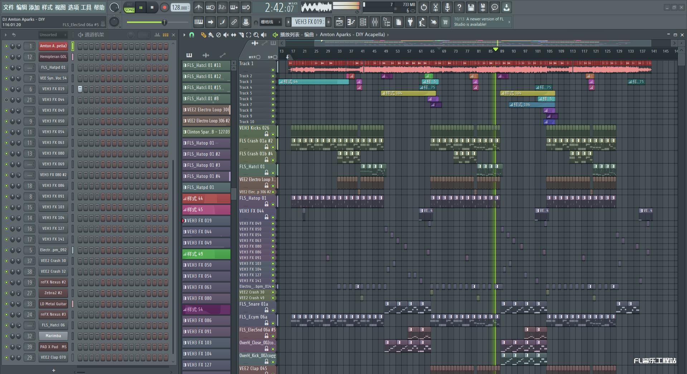Open the mixer view icon
The image size is (687, 374).
point(374,22)
